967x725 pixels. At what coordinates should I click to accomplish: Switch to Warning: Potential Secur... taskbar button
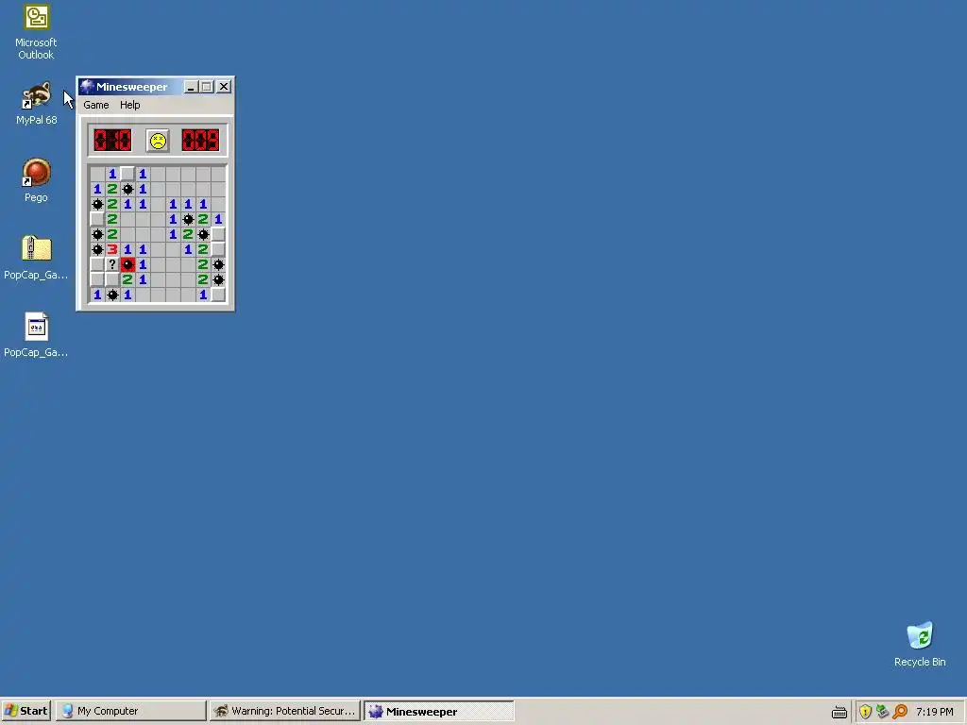pyautogui.click(x=285, y=711)
